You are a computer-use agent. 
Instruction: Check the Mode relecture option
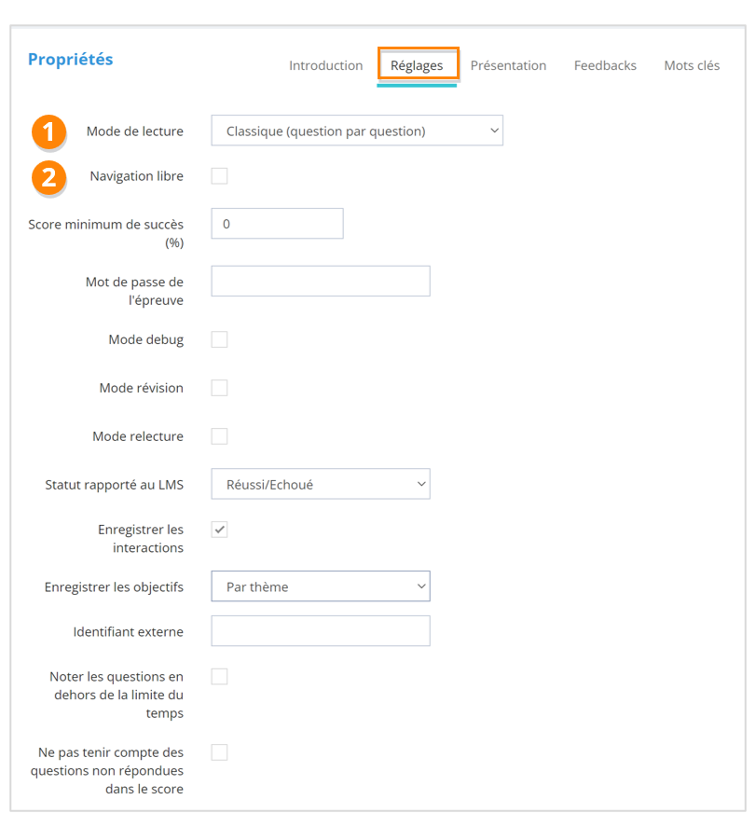(219, 436)
